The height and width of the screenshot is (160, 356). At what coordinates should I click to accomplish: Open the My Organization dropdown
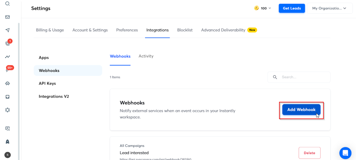click(x=329, y=8)
